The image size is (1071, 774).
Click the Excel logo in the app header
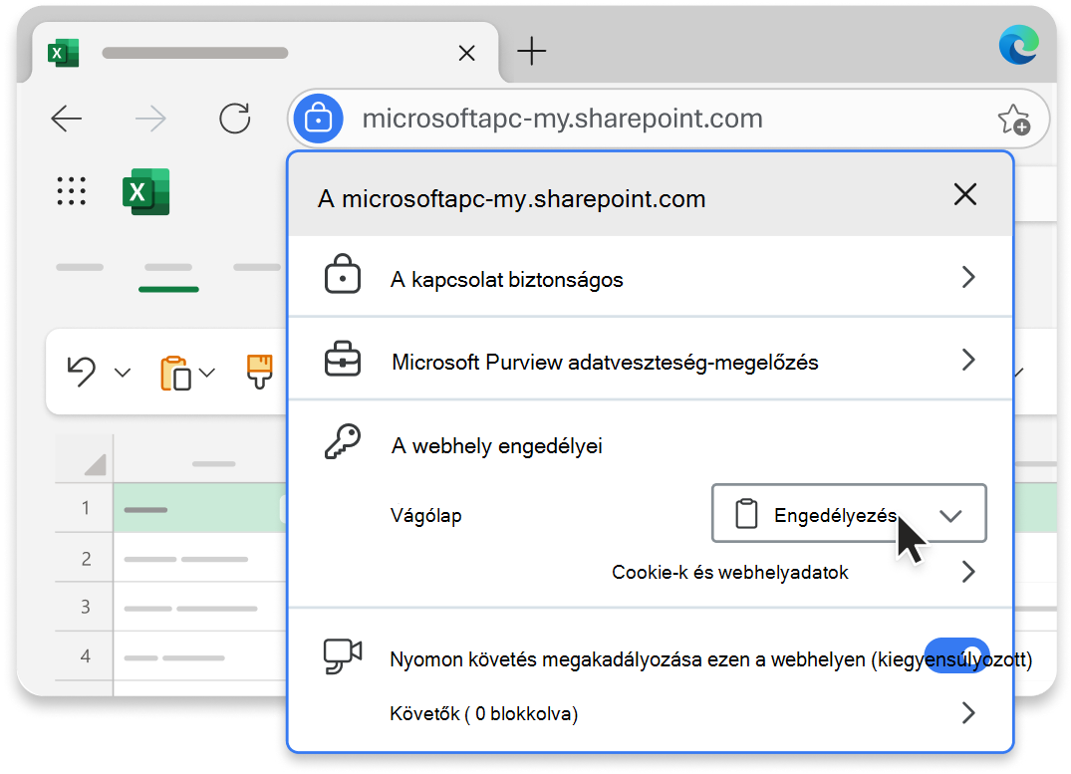tap(146, 192)
